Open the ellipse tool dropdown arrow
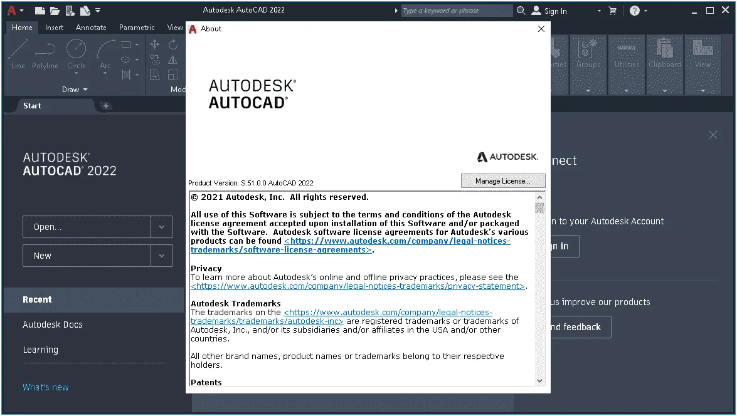This screenshot has height=416, width=737. click(137, 60)
